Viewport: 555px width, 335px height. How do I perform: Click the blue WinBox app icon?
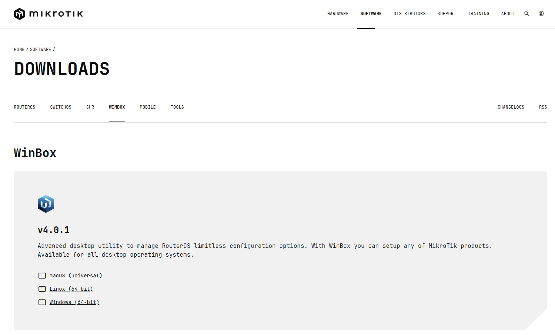tap(46, 204)
